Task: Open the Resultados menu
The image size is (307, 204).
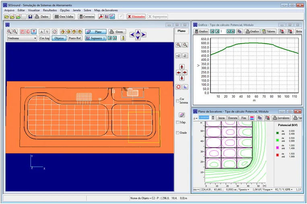Action: coord(50,10)
